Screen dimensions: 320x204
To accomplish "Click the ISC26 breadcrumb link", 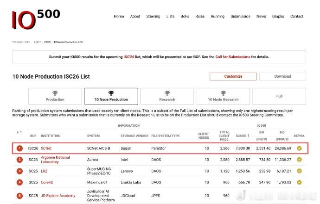I will (x=47, y=42).
